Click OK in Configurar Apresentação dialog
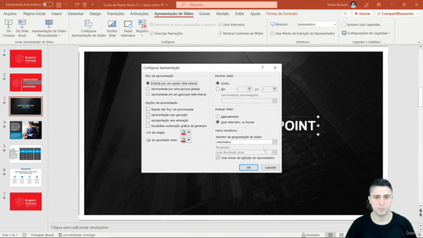Screen dimensions: 423x238 coord(249,167)
